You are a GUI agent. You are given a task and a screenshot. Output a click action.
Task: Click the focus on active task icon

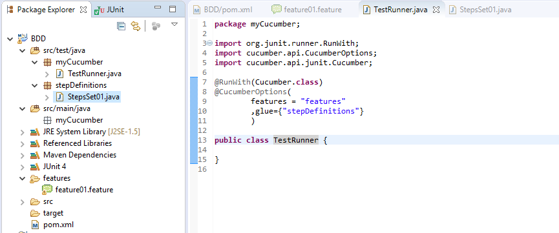(x=156, y=26)
